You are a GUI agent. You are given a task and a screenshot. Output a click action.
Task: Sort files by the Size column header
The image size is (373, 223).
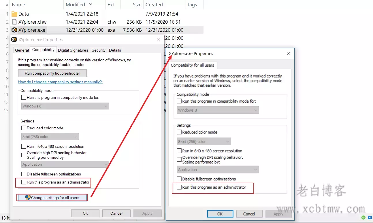pyautogui.click(x=137, y=5)
